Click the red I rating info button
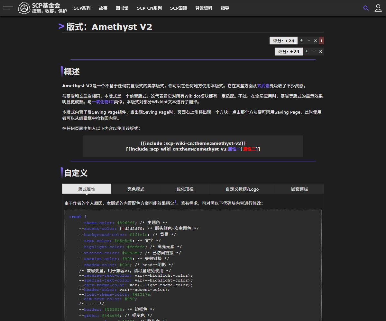 (321, 41)
